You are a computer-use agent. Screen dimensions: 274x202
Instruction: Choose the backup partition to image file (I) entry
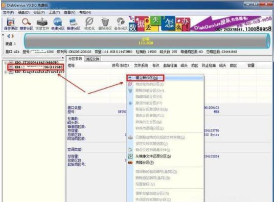[165, 150]
